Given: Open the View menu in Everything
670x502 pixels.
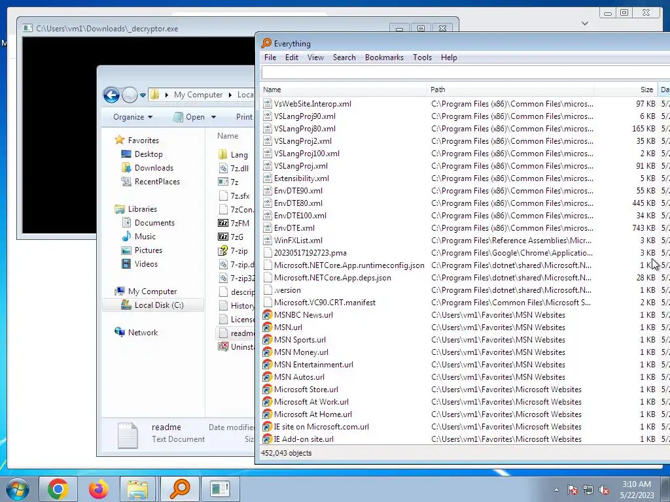Looking at the screenshot, I should click(315, 58).
